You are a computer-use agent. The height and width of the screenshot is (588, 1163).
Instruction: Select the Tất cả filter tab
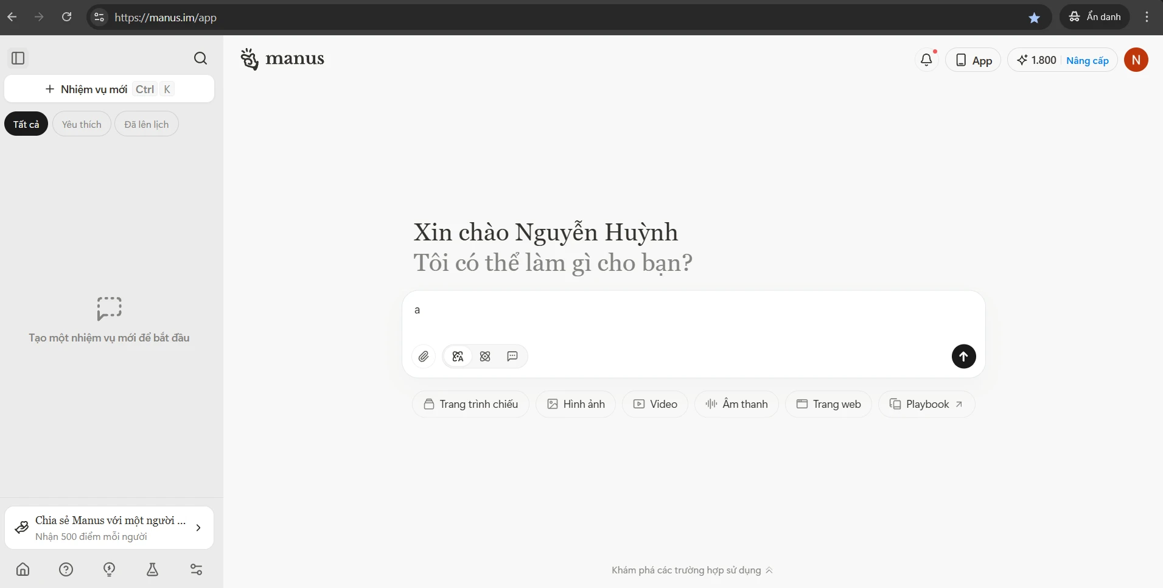point(26,124)
